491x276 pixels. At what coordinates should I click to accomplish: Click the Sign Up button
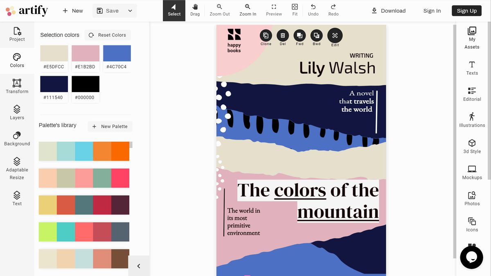pos(466,11)
